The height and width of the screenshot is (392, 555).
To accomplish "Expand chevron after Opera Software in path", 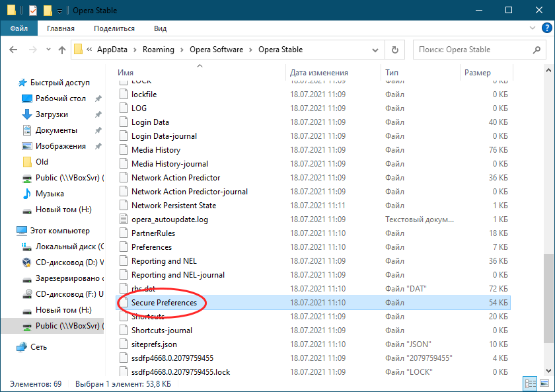I will 250,50.
